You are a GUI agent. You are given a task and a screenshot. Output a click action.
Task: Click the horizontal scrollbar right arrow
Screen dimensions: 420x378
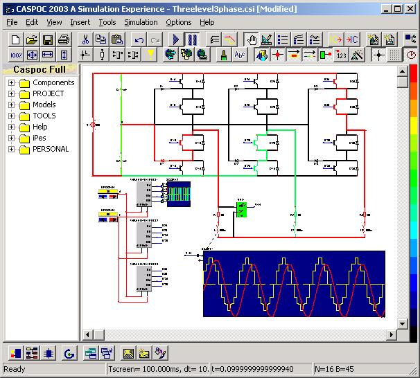392,334
